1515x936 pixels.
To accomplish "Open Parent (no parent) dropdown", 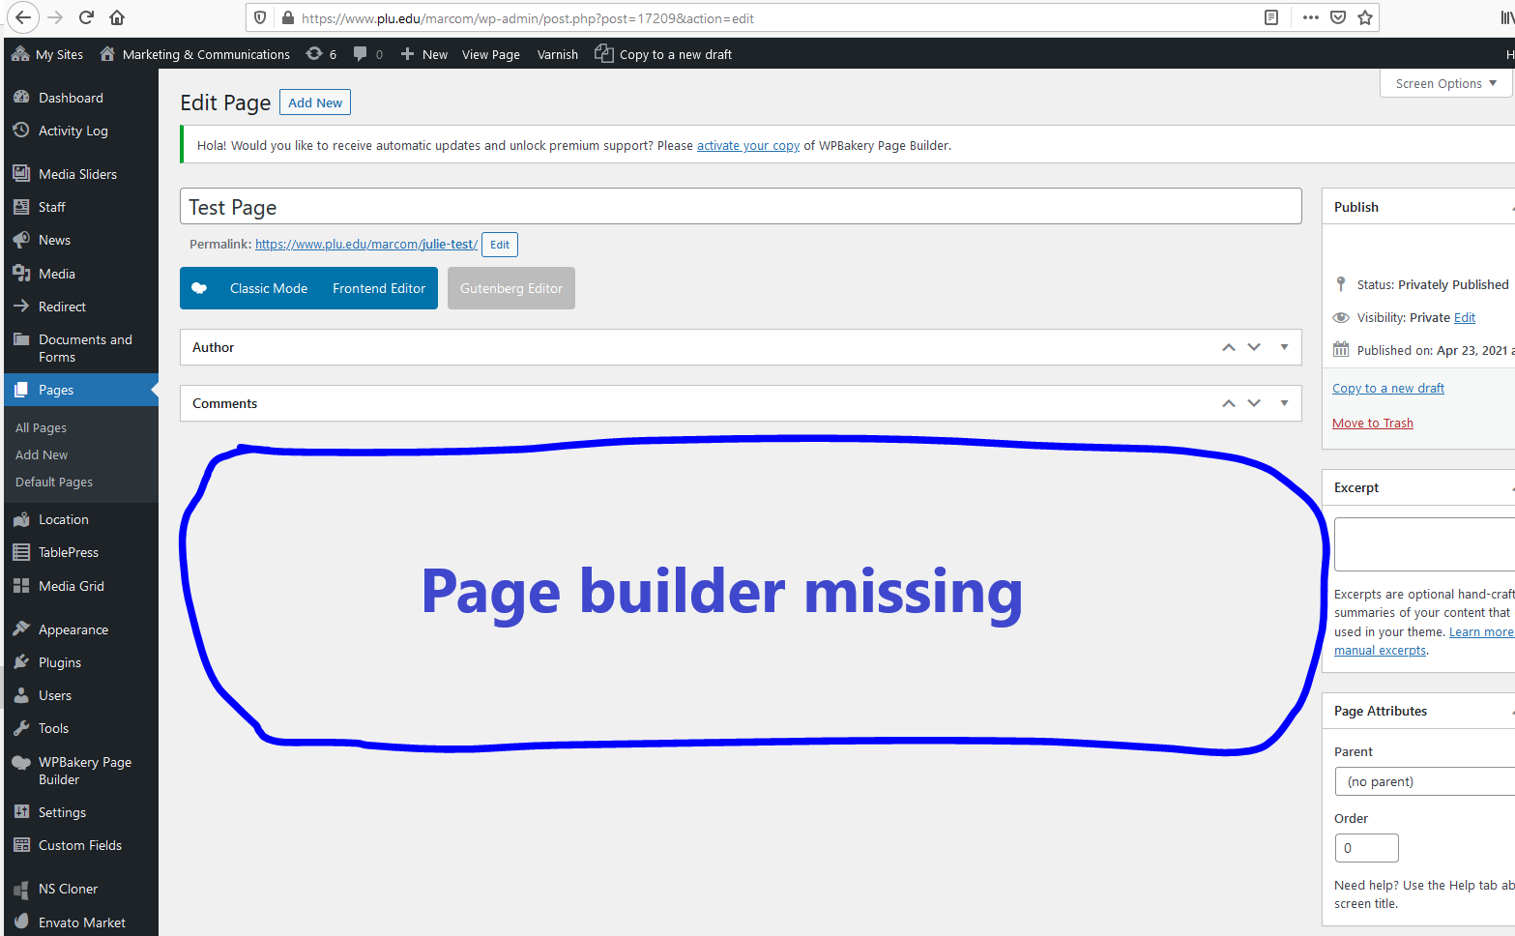I will (x=1425, y=781).
